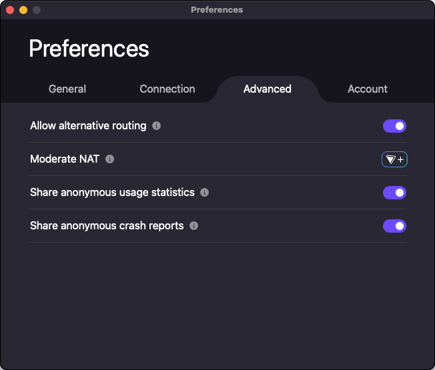Disable the Allow alternative routing toggle
The image size is (435, 370).
(394, 126)
